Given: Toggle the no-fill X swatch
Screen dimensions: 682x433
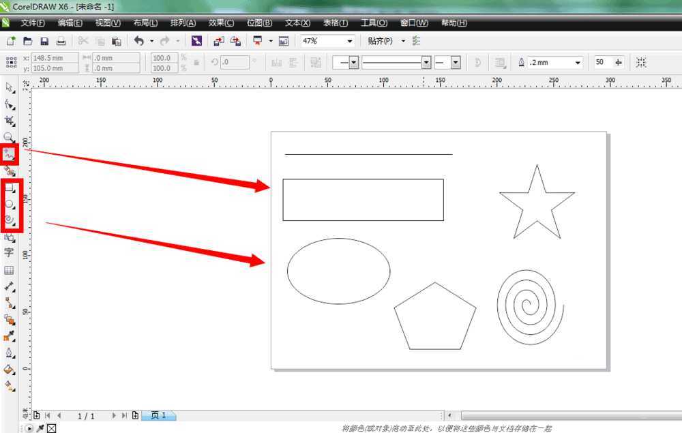Looking at the screenshot, I should [51, 428].
